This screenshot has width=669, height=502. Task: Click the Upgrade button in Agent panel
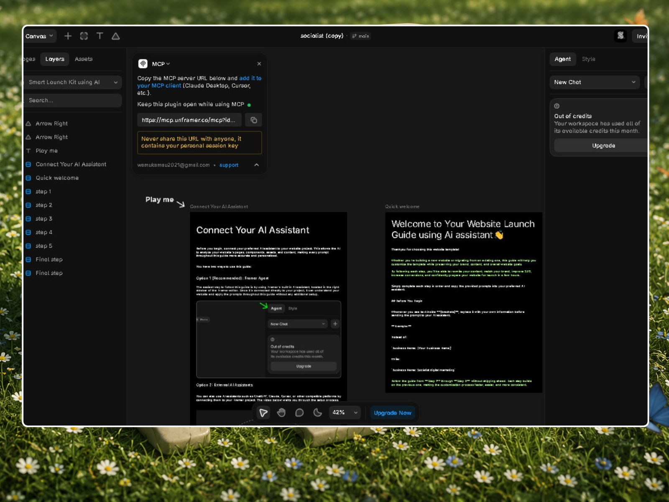tap(601, 146)
